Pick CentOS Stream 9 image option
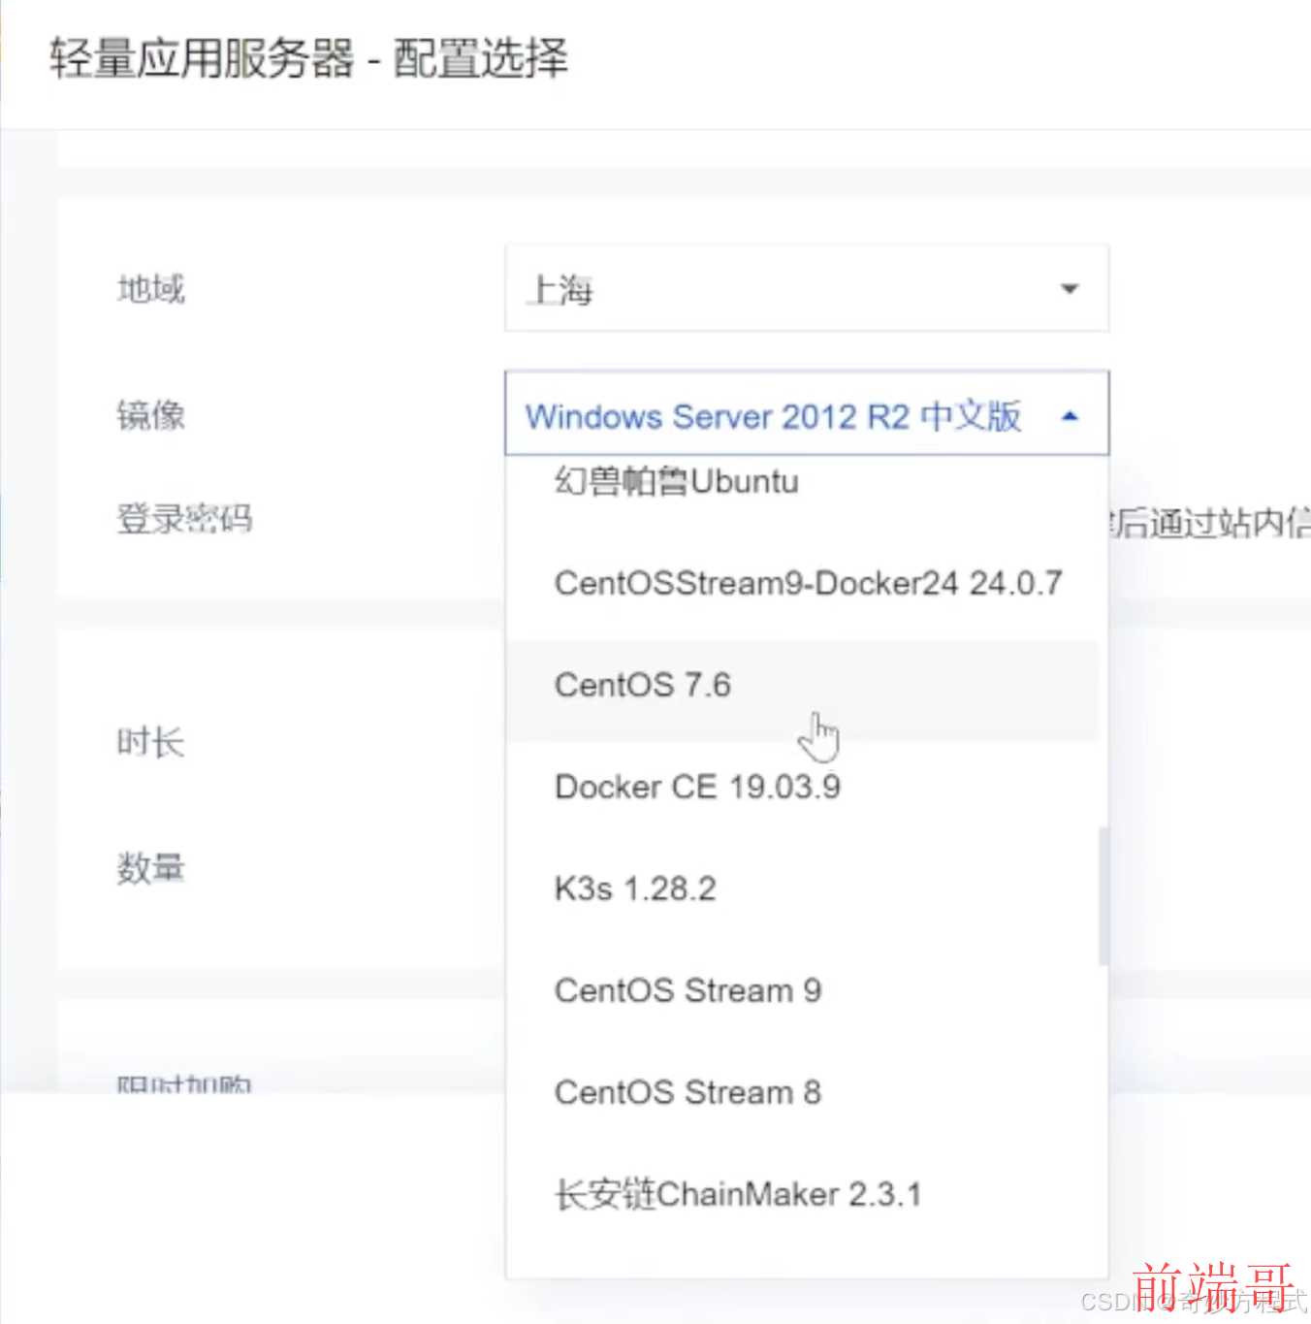The width and height of the screenshot is (1311, 1324). tap(802, 990)
